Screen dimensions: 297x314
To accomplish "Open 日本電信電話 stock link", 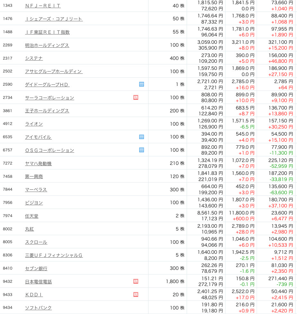I will (x=38, y=282).
